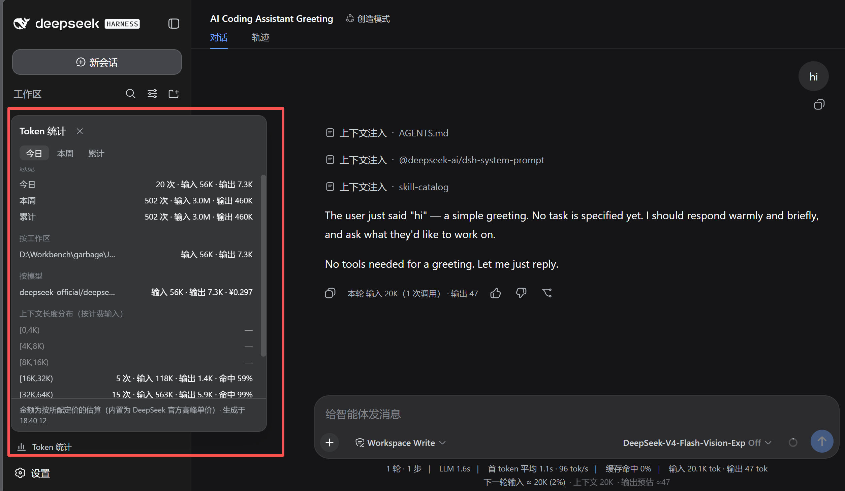Close the Token 统计 panel
This screenshot has height=491, width=845.
coord(80,131)
